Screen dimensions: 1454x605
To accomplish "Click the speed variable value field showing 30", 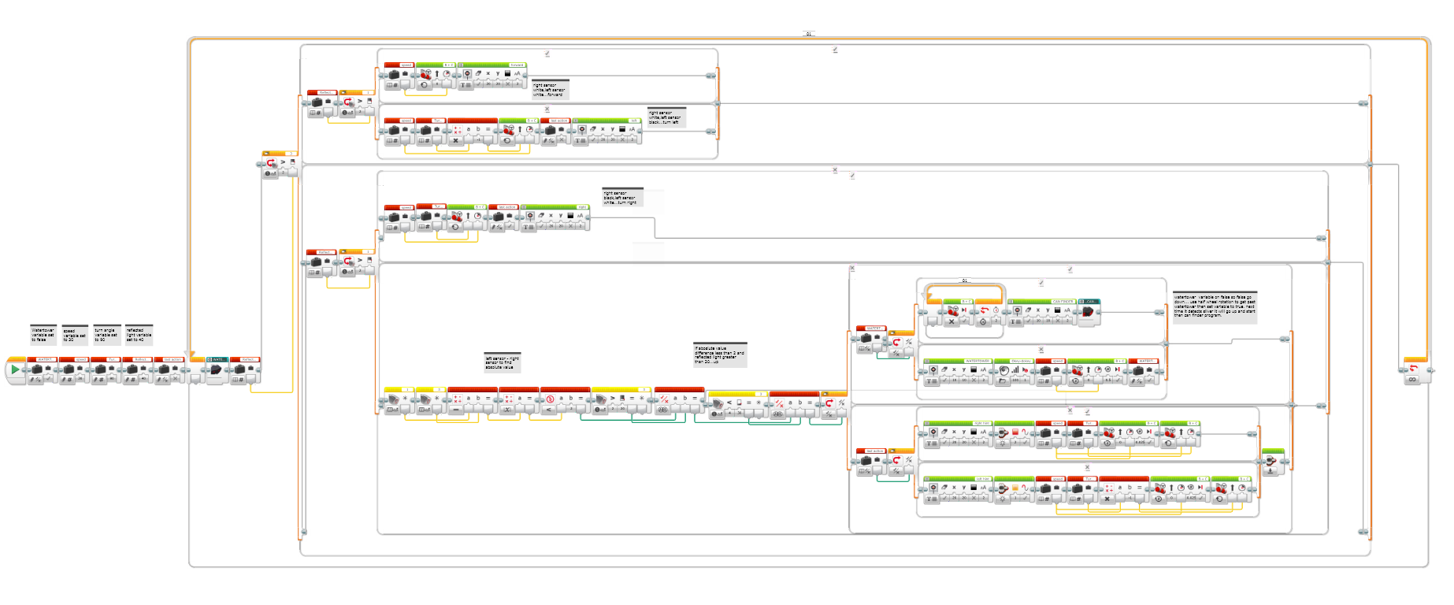I will point(80,379).
